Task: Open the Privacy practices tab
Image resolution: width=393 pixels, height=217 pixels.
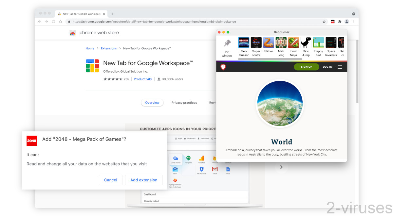Action: [184, 103]
